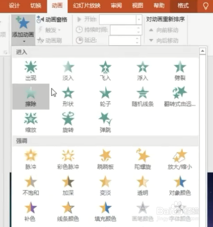
Task: Select the 脉冲 emphasis animation
Action: [x=31, y=159]
